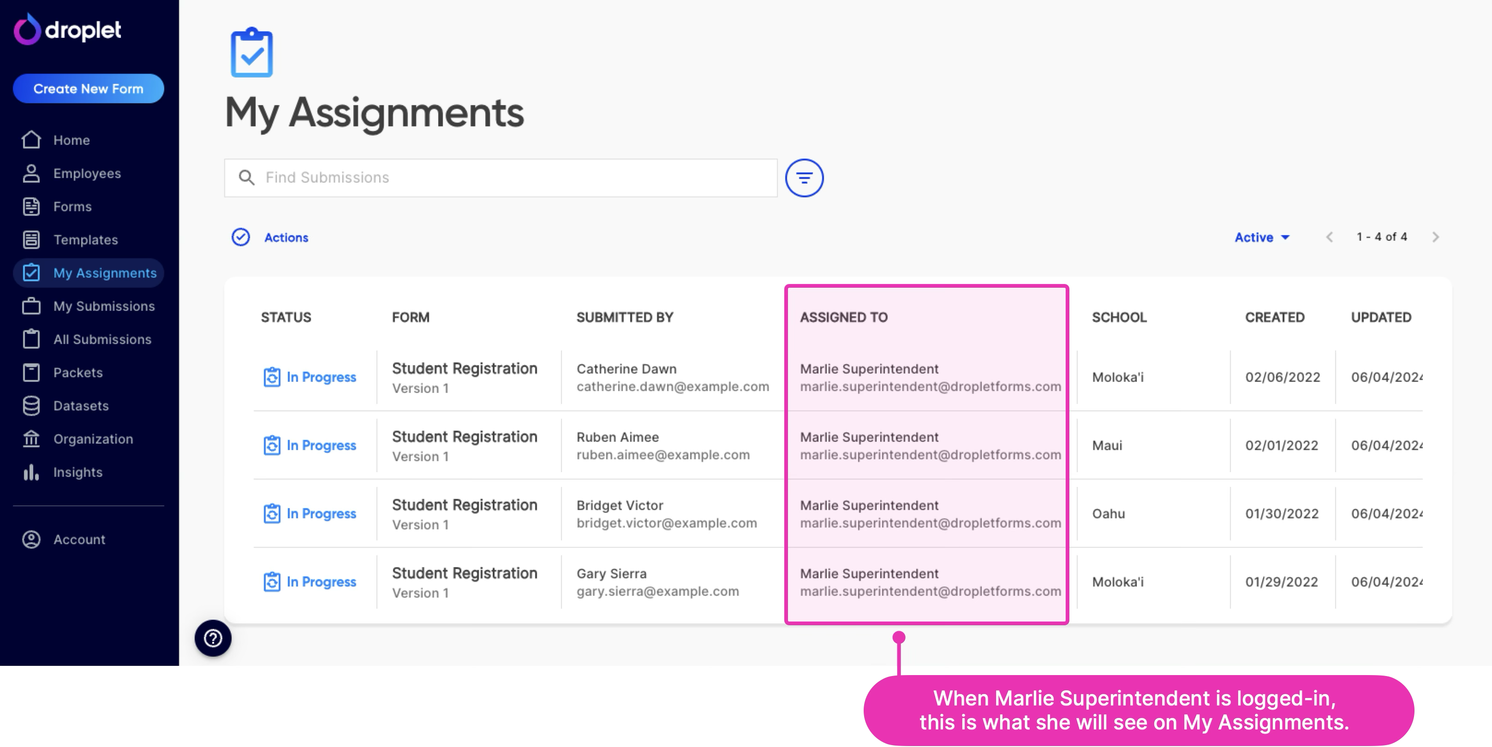Go to next page with right chevron
The width and height of the screenshot is (1492, 747).
point(1435,237)
